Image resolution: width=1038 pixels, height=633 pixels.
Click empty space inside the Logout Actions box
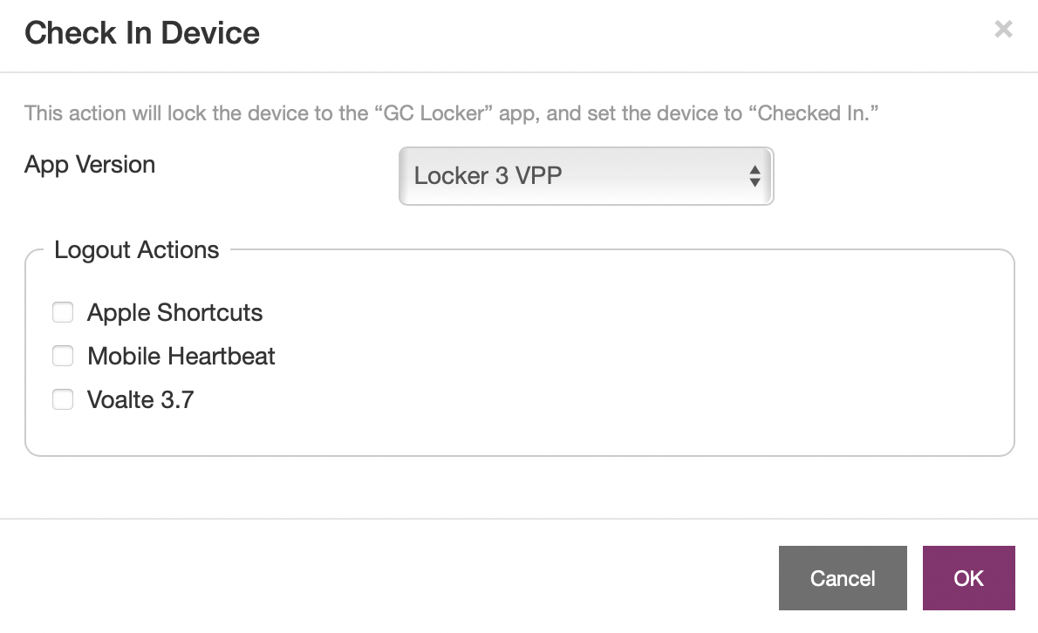(611, 366)
